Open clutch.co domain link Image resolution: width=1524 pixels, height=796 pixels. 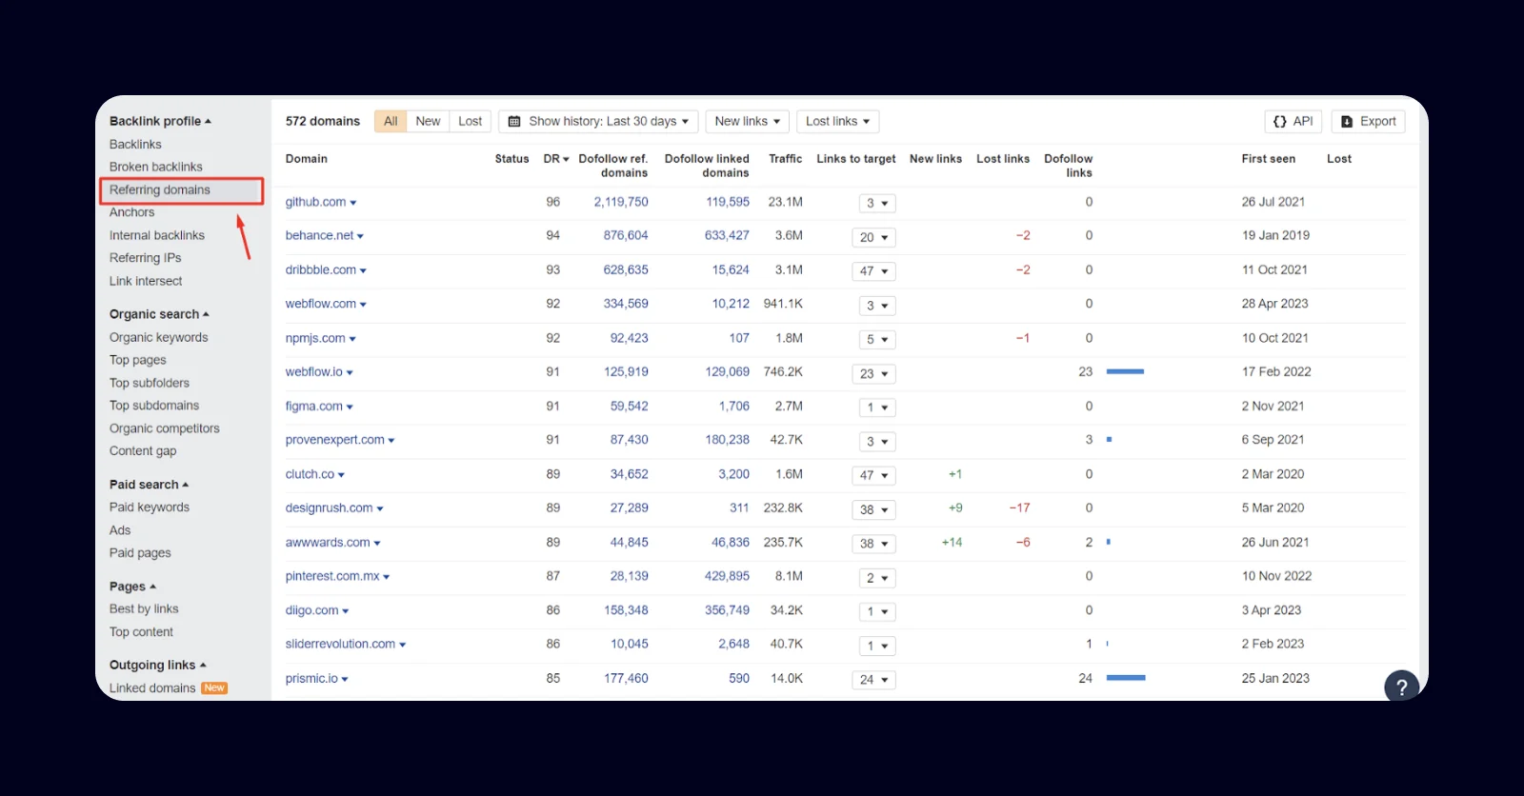pyautogui.click(x=311, y=474)
